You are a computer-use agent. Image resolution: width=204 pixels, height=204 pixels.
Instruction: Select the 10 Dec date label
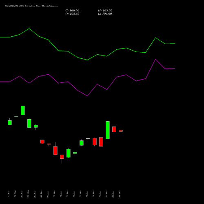coord(54,194)
